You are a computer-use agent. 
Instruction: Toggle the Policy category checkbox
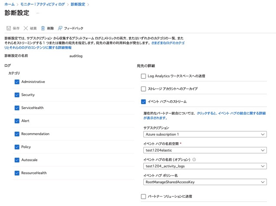(17, 147)
